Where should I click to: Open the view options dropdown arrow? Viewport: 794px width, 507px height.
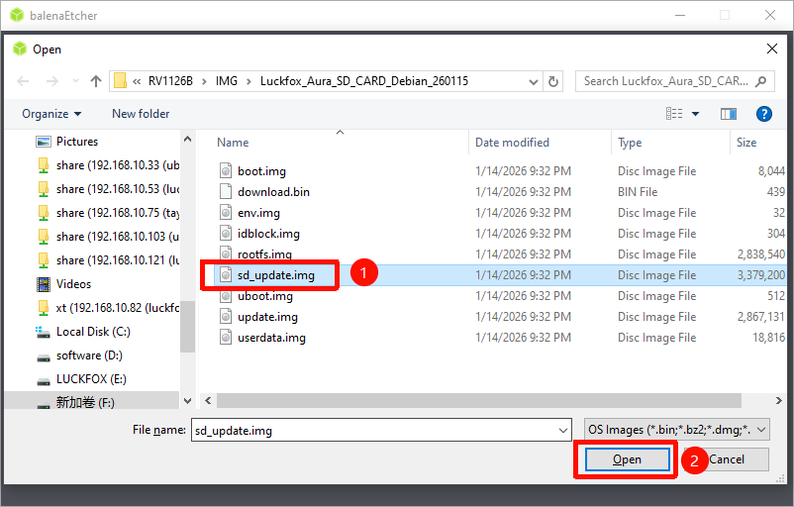click(x=696, y=114)
